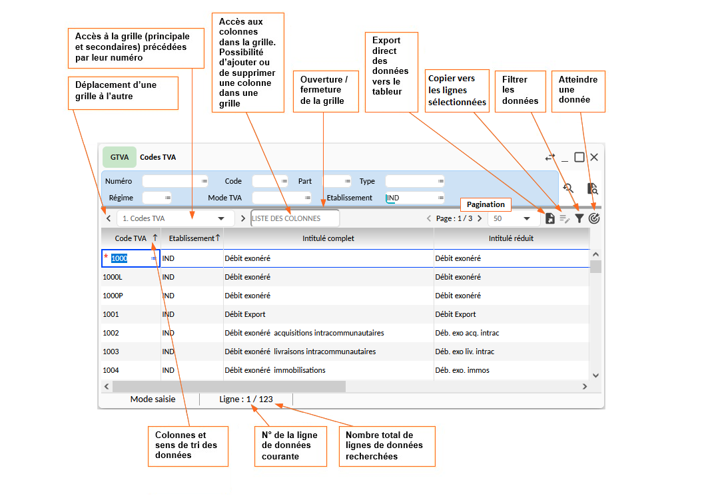
Task: Move to the previous grid chevron
Action: click(x=109, y=218)
